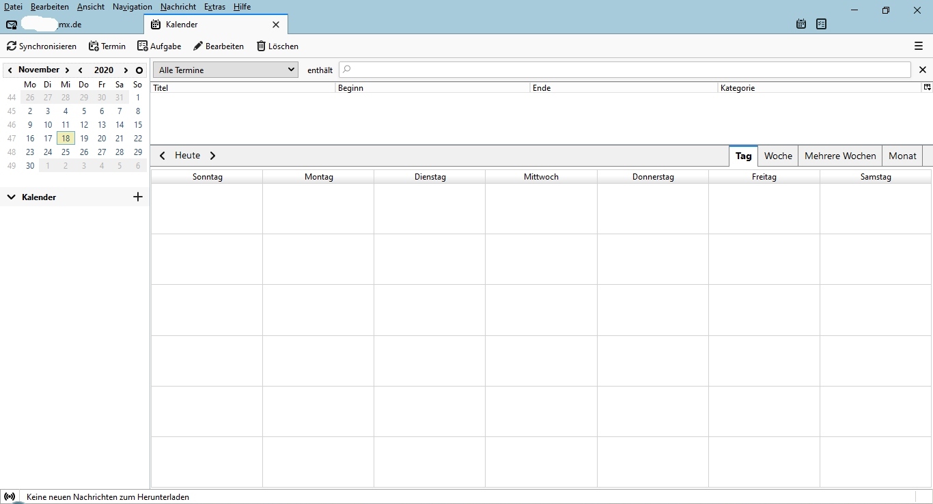Go to next year after 2020
This screenshot has height=504, width=933.
point(126,70)
